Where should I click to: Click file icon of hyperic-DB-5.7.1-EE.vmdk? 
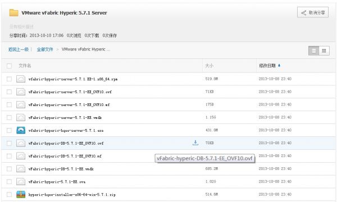pos(21,169)
